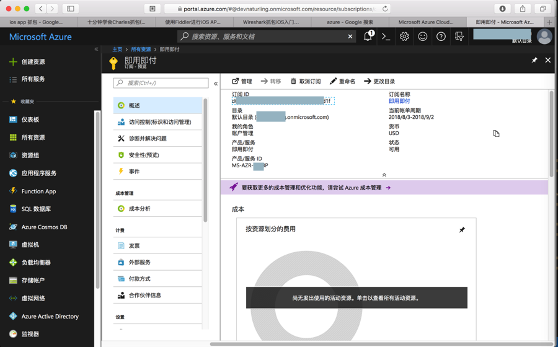The image size is (558, 347).
Task: Open 资源组 in the sidebar
Action: pyautogui.click(x=24, y=155)
